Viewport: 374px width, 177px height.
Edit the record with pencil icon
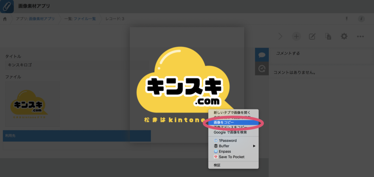pyautogui.click(x=312, y=36)
